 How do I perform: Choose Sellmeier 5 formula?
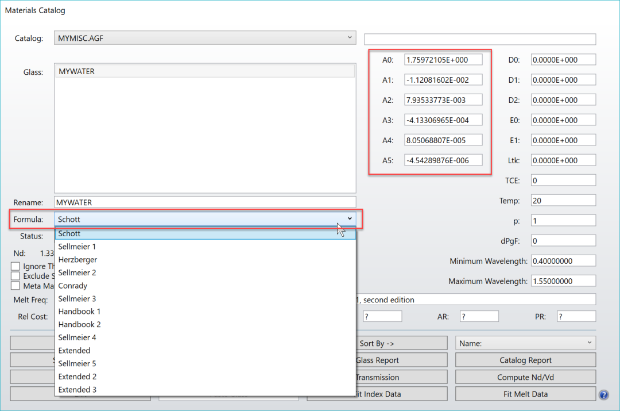[x=205, y=364]
